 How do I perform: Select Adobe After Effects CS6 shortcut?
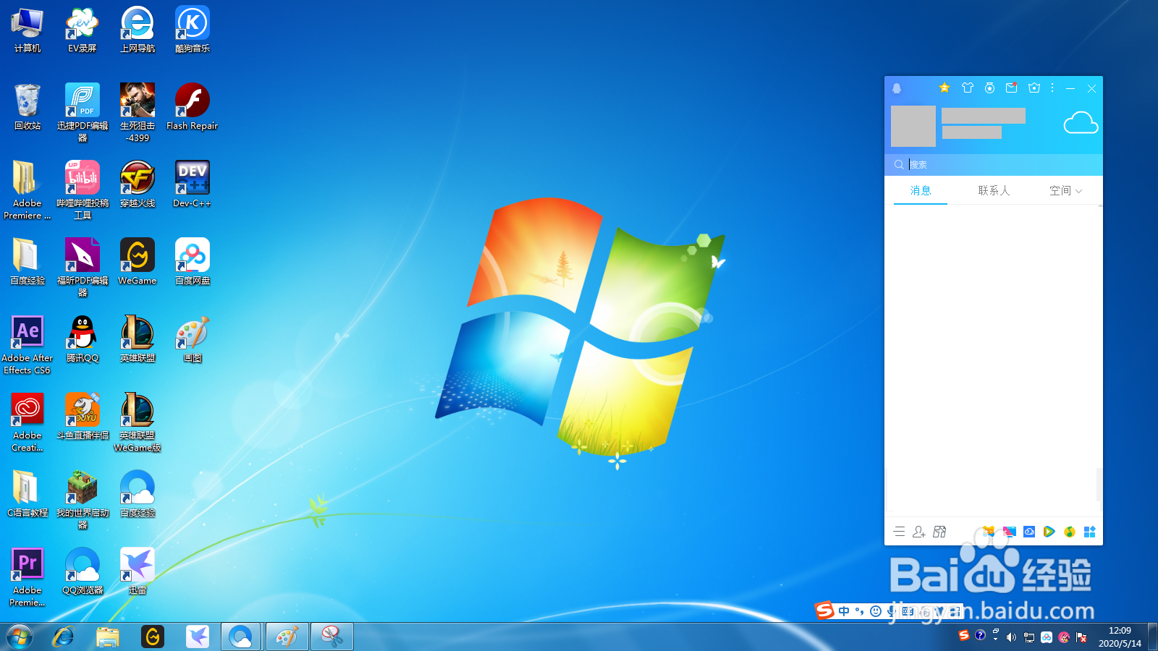coord(28,345)
